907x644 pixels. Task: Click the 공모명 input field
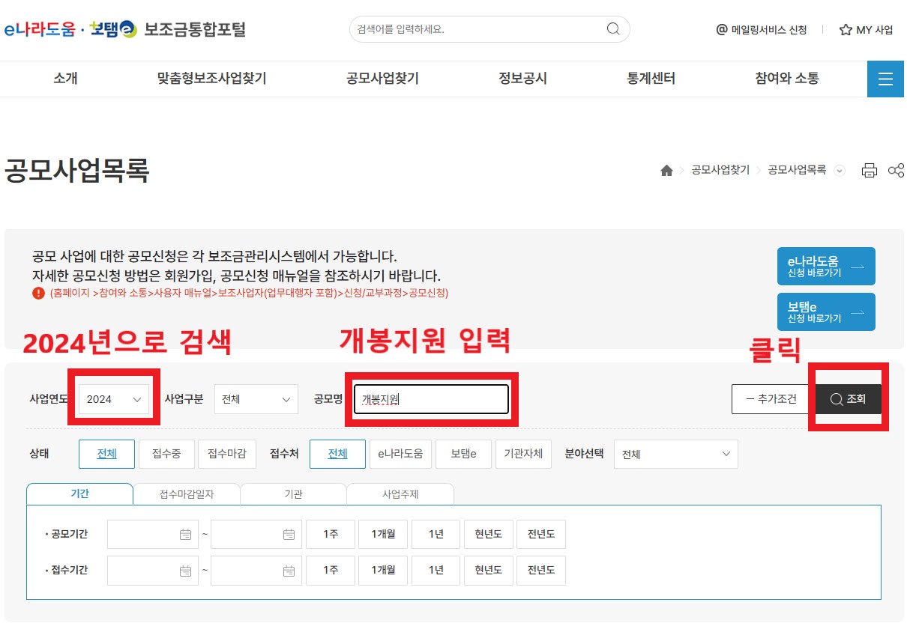tap(432, 399)
